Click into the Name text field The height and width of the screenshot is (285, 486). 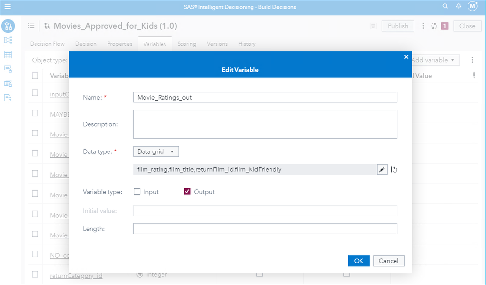coord(265,97)
